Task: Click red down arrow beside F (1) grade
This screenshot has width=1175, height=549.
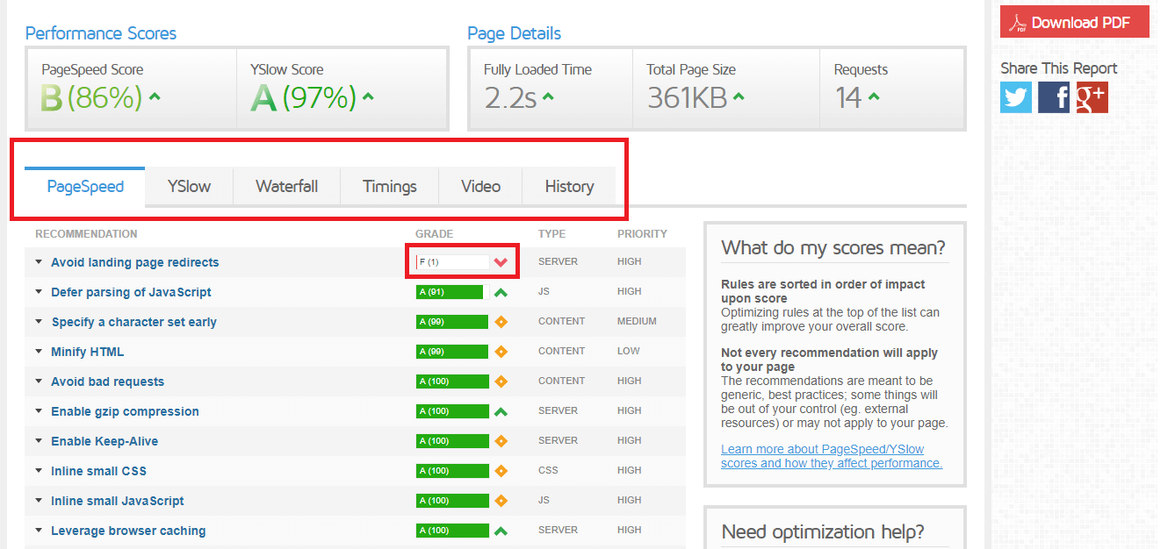Action: (501, 262)
